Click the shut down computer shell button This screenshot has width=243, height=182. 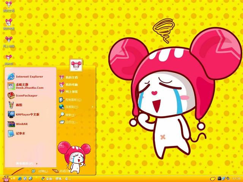64,171
